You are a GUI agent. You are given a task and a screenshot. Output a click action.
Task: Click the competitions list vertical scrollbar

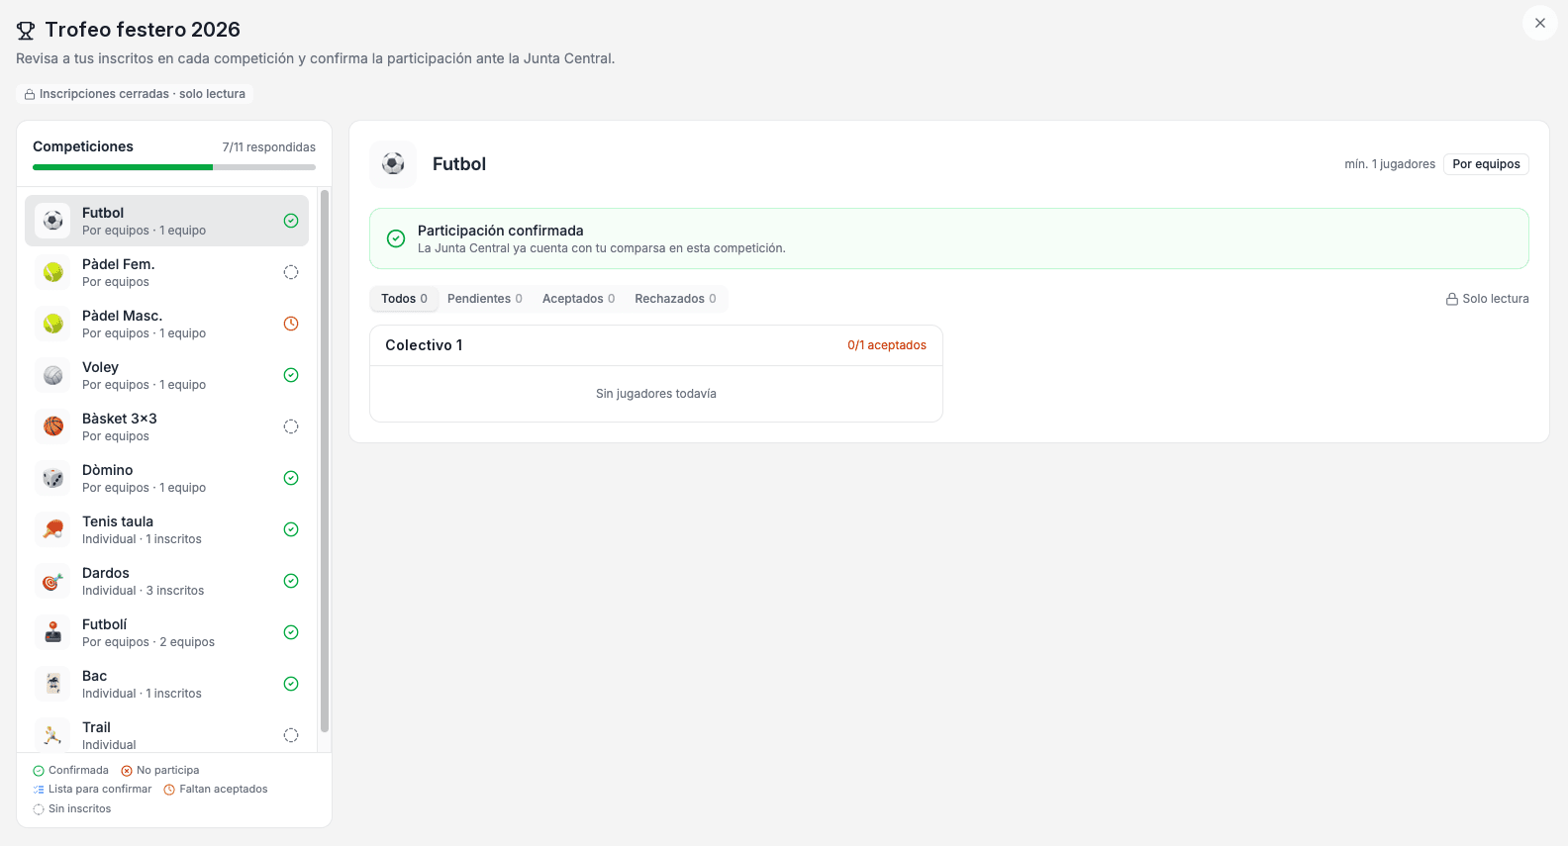(325, 461)
